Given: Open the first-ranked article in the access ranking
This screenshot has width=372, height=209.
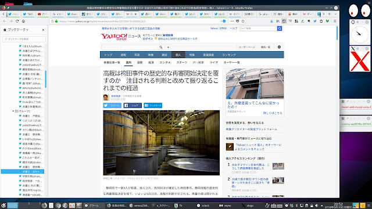Looking at the screenshot, I should click(251, 167).
